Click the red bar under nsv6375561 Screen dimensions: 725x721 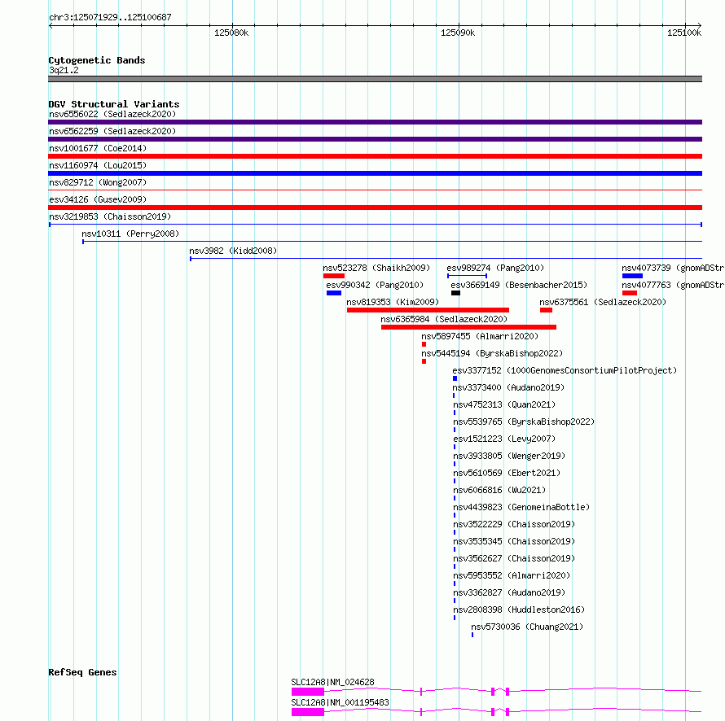(x=546, y=310)
